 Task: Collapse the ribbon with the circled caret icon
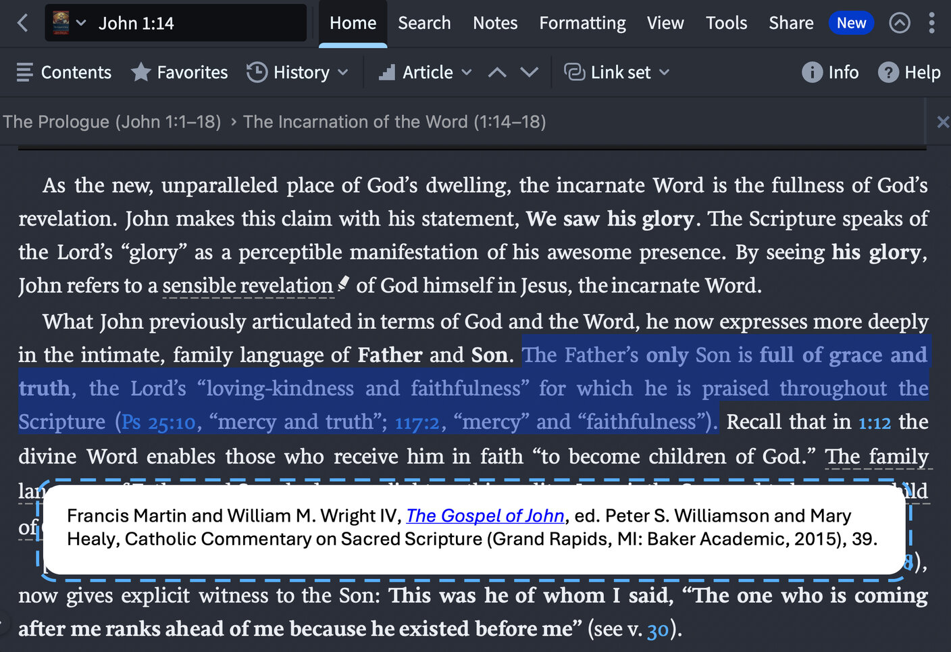[899, 23]
